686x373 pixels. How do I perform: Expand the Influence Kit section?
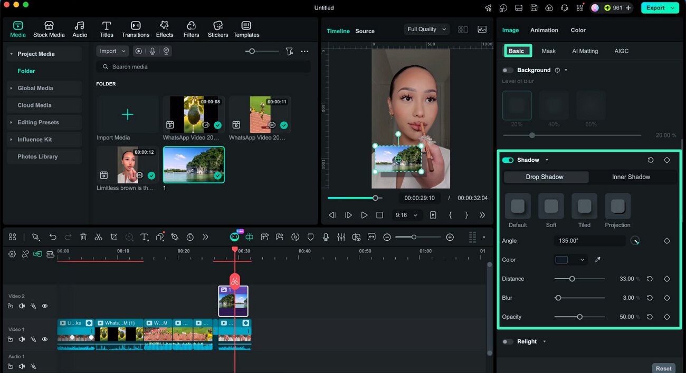tap(11, 139)
